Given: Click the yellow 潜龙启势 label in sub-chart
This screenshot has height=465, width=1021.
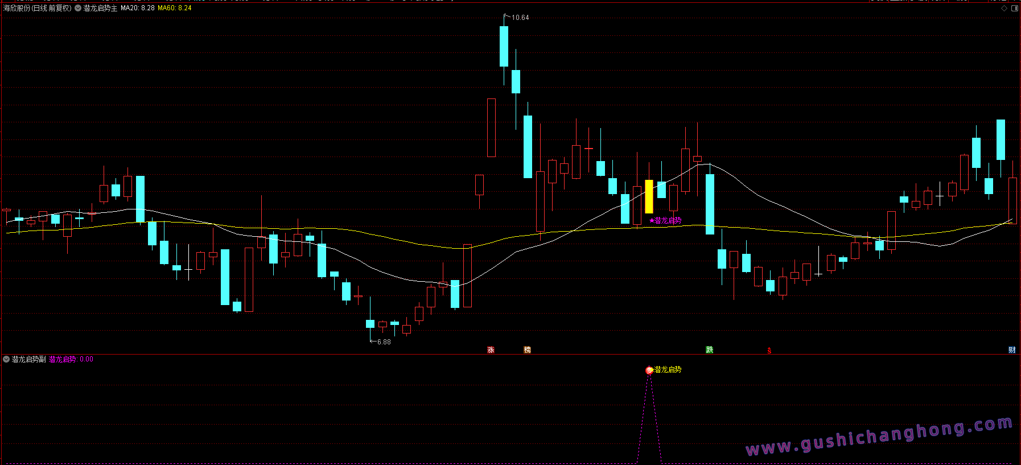Looking at the screenshot, I should tap(668, 370).
